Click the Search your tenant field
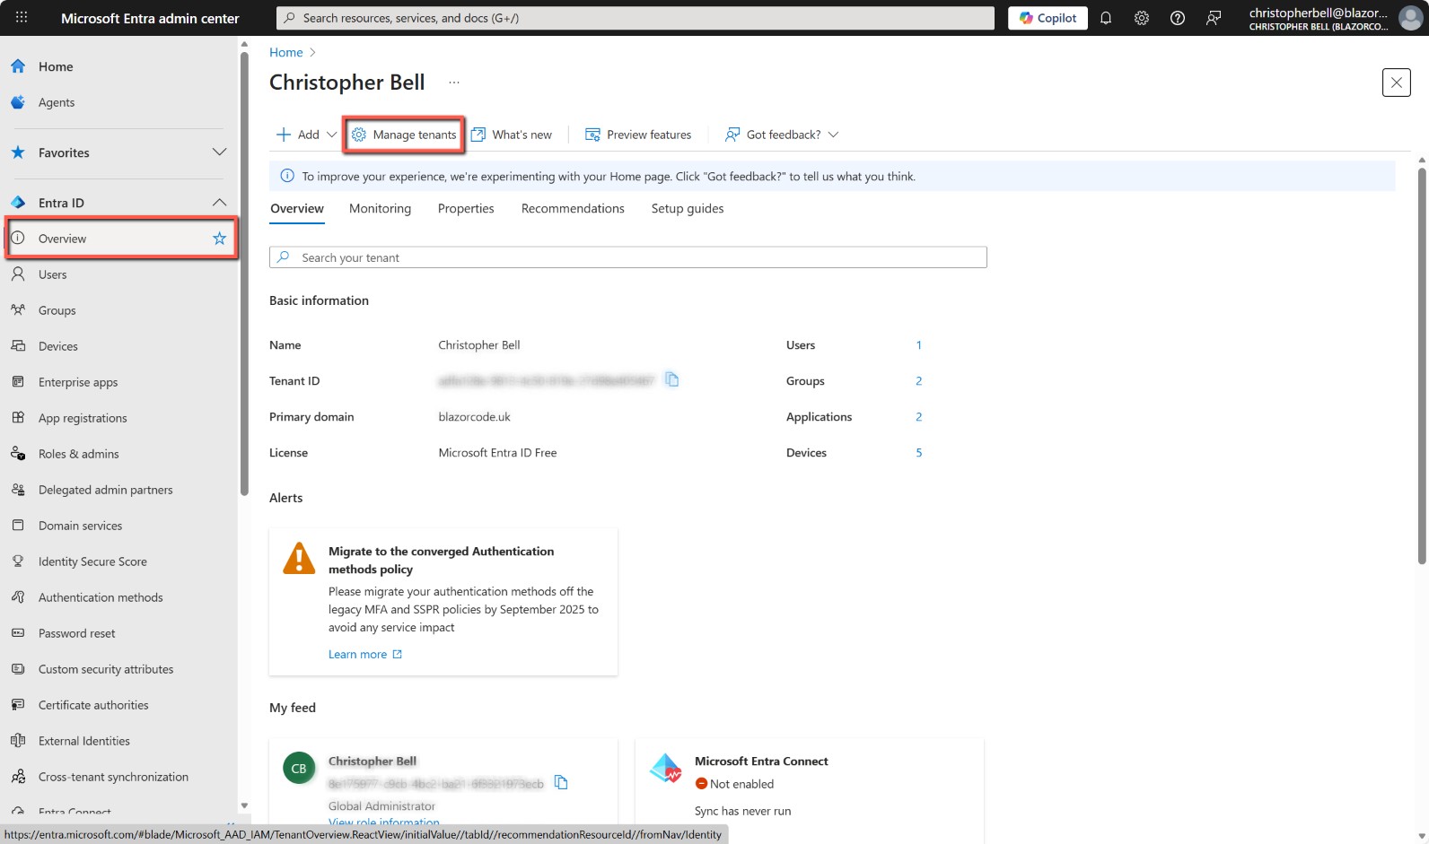This screenshot has width=1429, height=844. 628,257
